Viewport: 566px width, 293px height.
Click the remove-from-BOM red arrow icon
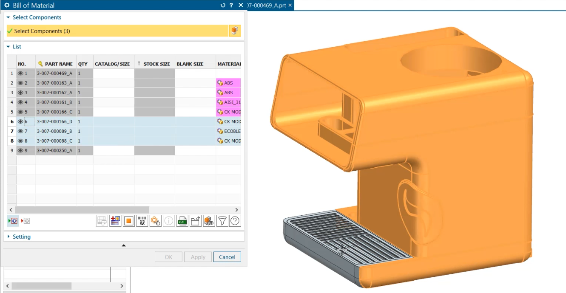tap(26, 221)
